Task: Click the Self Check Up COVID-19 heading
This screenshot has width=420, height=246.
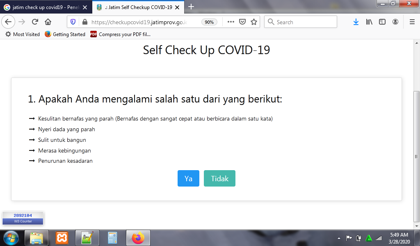Action: click(x=207, y=50)
